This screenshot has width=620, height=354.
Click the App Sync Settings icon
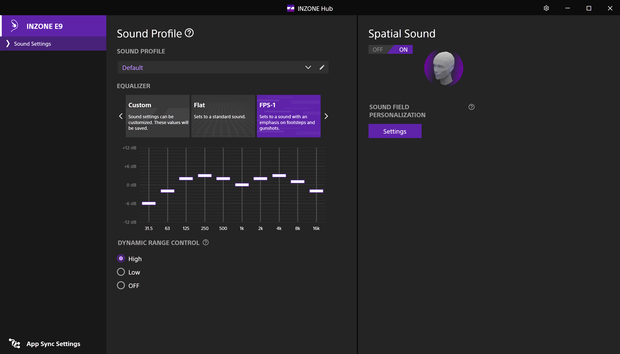14,343
